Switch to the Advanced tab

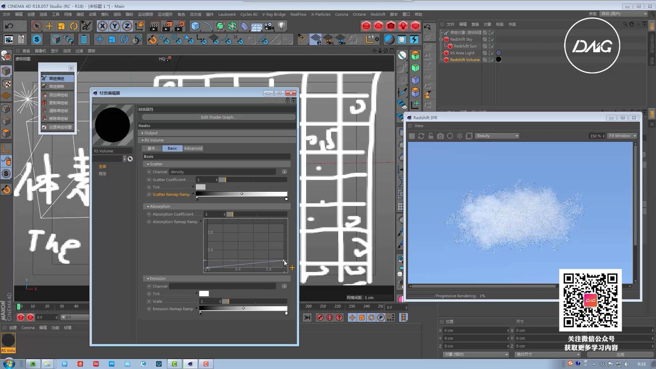[193, 148]
